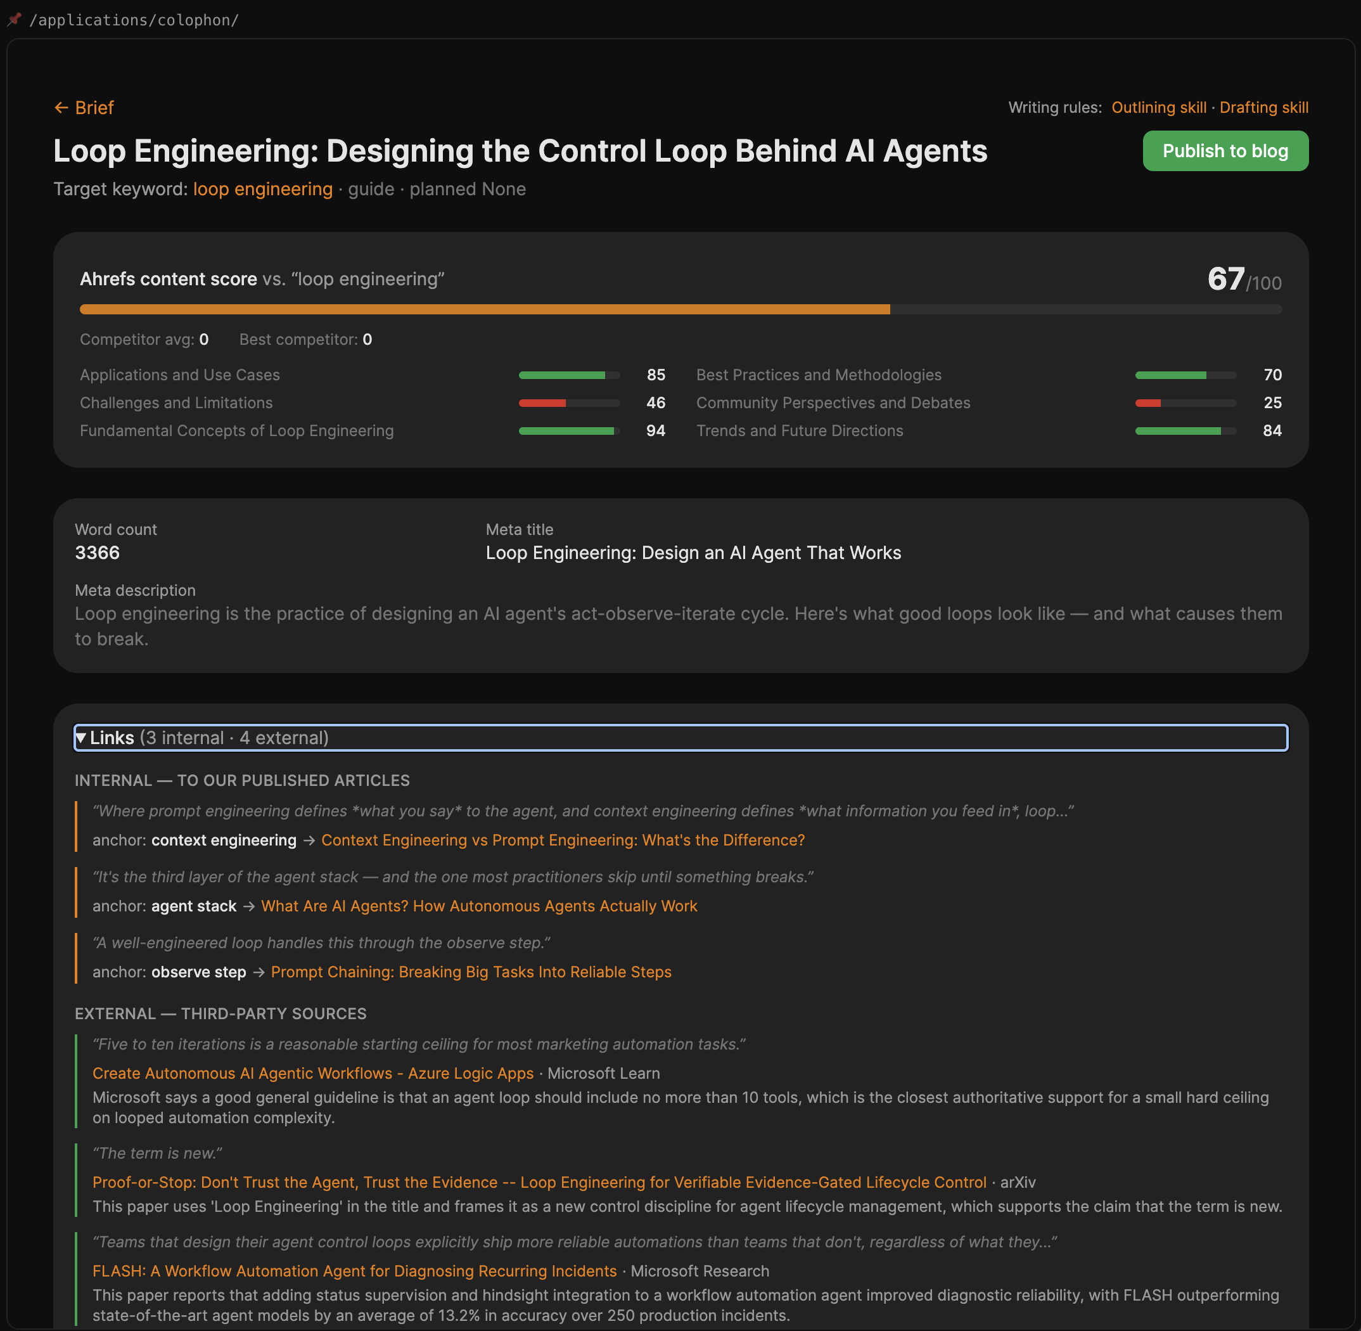Click the Applications and Use Cases score bar
This screenshot has width=1361, height=1331.
coord(569,375)
